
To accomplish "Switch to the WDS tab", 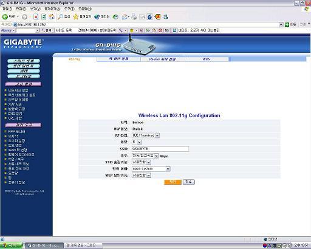I will click(207, 59).
